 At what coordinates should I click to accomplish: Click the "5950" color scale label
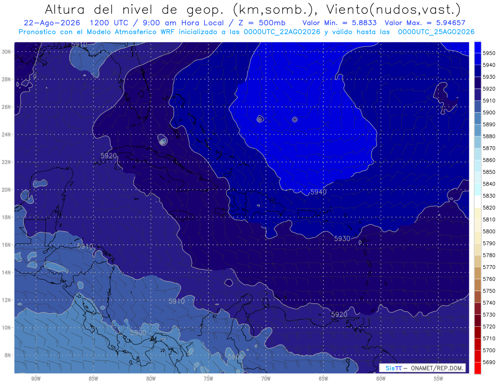pos(489,53)
